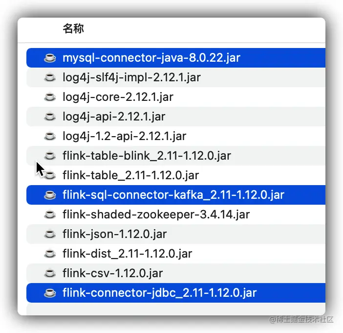This screenshot has width=343, height=333.
Task: Select file name log4j-core-2.12.1.jar
Action: pos(118,97)
